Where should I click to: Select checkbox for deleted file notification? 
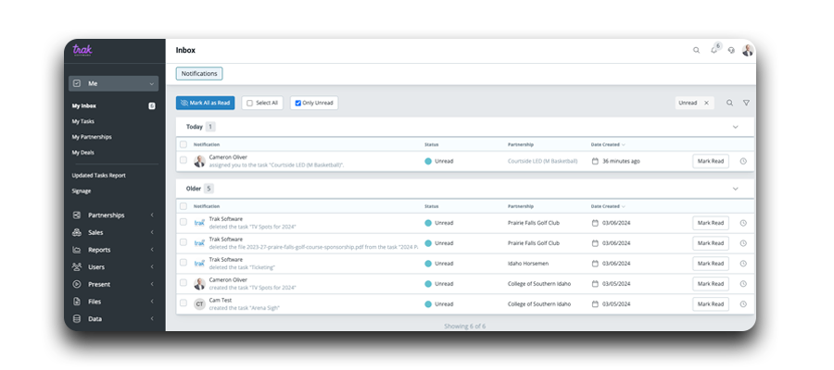click(183, 242)
